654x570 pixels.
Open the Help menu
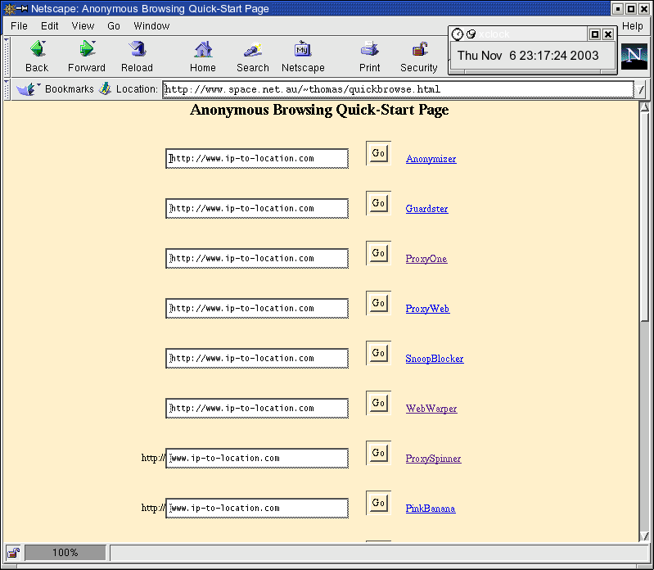[x=633, y=26]
